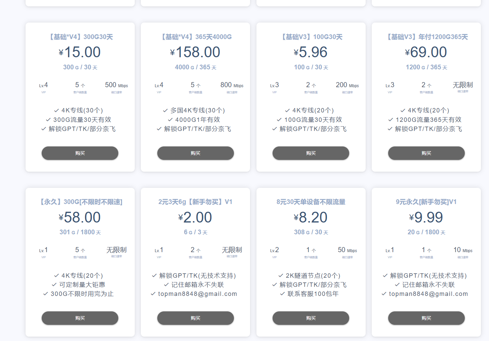
Task: Click 购买 for 【永久】300G不限时不限速 plan
Action: (x=80, y=318)
